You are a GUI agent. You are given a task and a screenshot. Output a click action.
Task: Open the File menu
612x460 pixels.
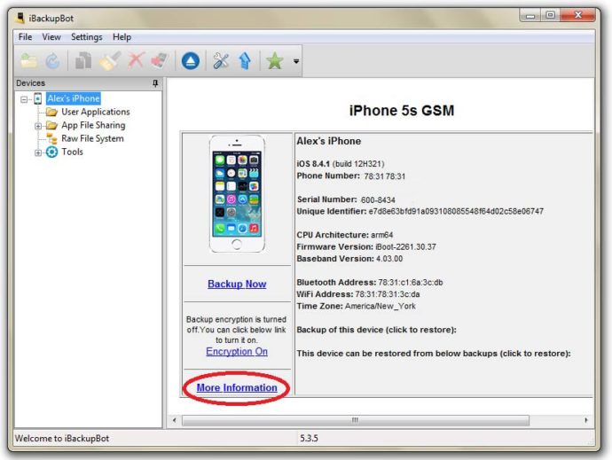[x=25, y=37]
